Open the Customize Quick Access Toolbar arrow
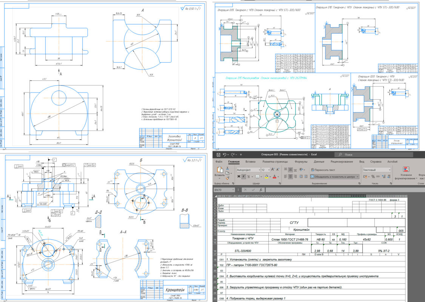 (241, 155)
